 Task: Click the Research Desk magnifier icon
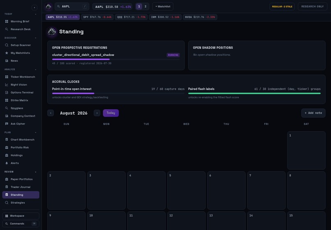pos(7,29)
